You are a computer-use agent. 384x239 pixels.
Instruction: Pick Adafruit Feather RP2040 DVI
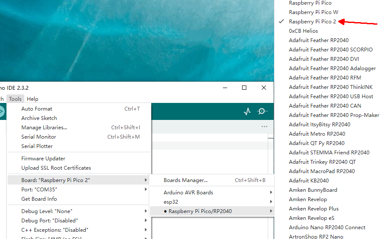click(324, 59)
